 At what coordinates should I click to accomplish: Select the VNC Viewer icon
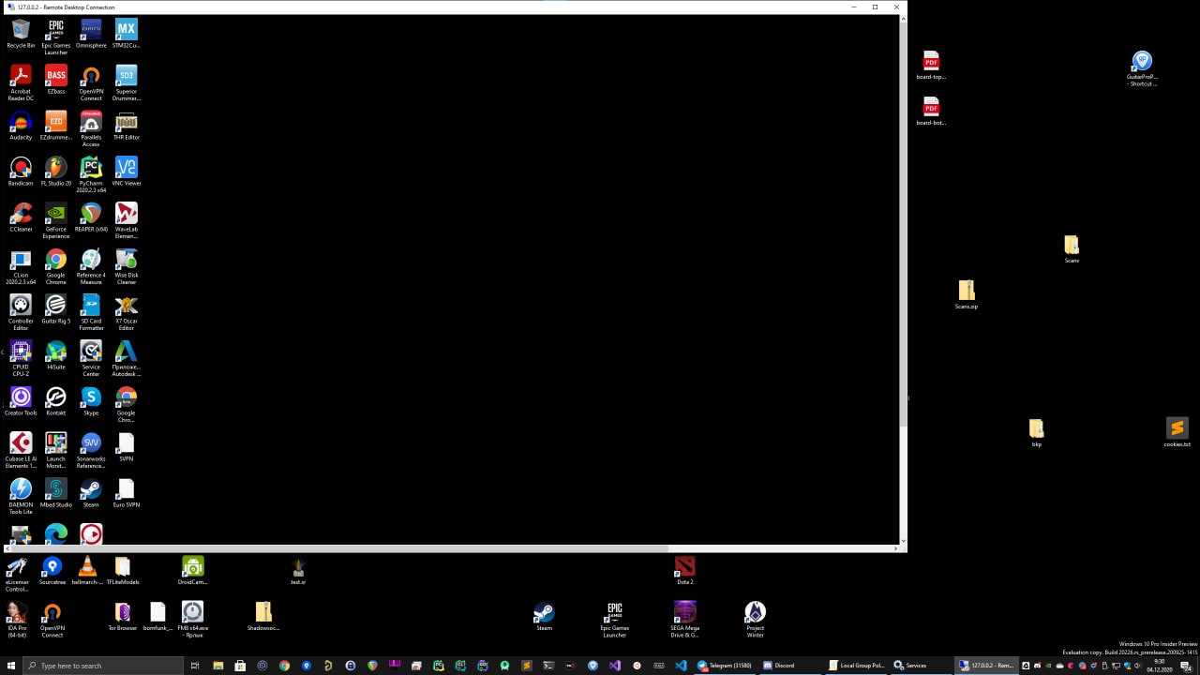click(126, 171)
